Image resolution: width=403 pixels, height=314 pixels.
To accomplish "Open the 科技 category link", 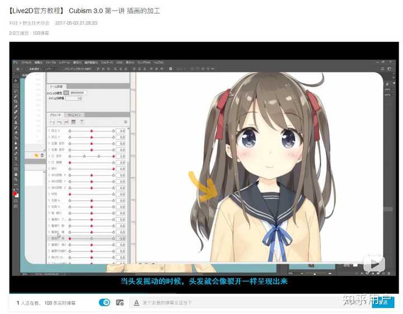I will (x=13, y=23).
